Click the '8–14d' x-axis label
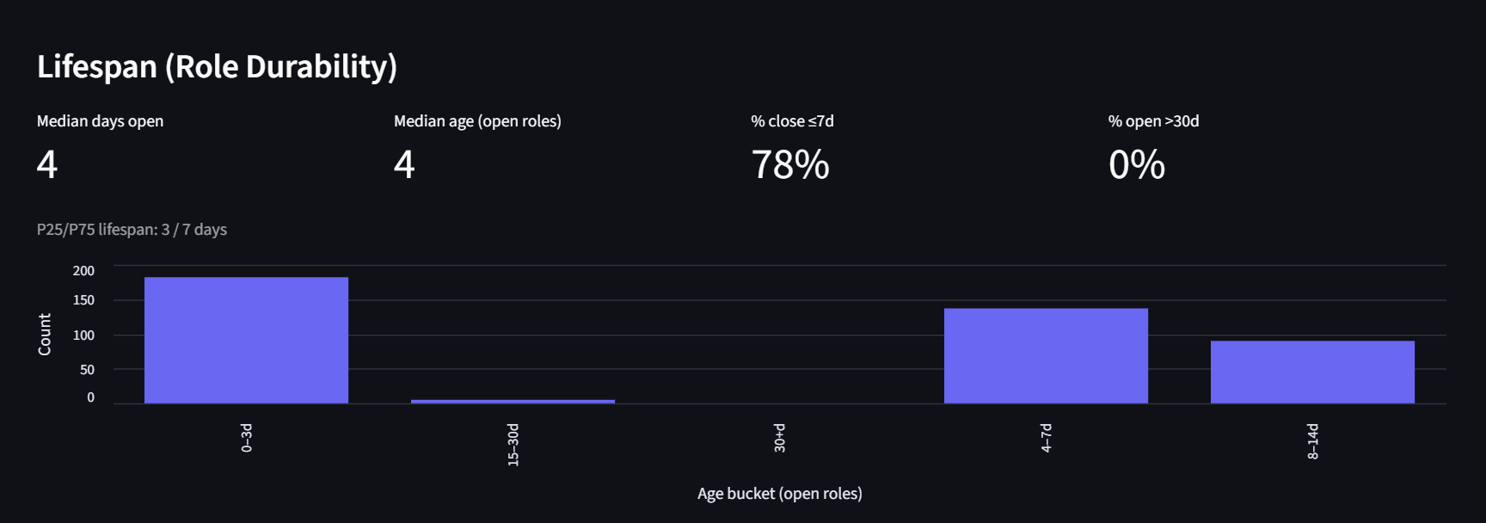Image resolution: width=1486 pixels, height=523 pixels. click(x=1313, y=441)
